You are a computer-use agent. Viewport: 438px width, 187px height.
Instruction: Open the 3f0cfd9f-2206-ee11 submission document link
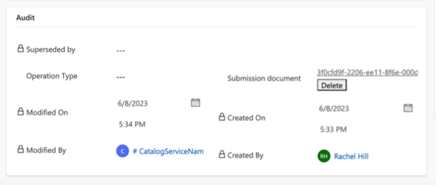click(368, 73)
